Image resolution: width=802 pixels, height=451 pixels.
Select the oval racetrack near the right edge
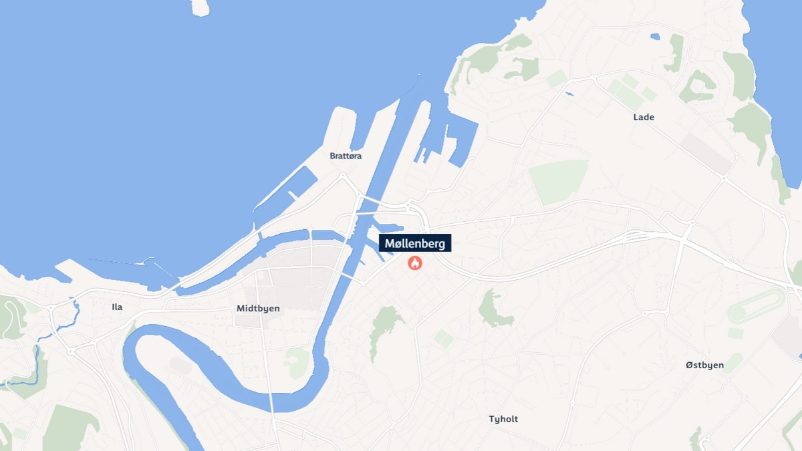(x=755, y=306)
